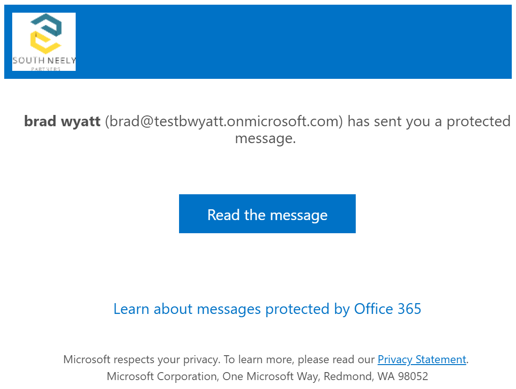Open Learn about messages protected by Office 365
The image size is (516, 389).
tap(267, 309)
